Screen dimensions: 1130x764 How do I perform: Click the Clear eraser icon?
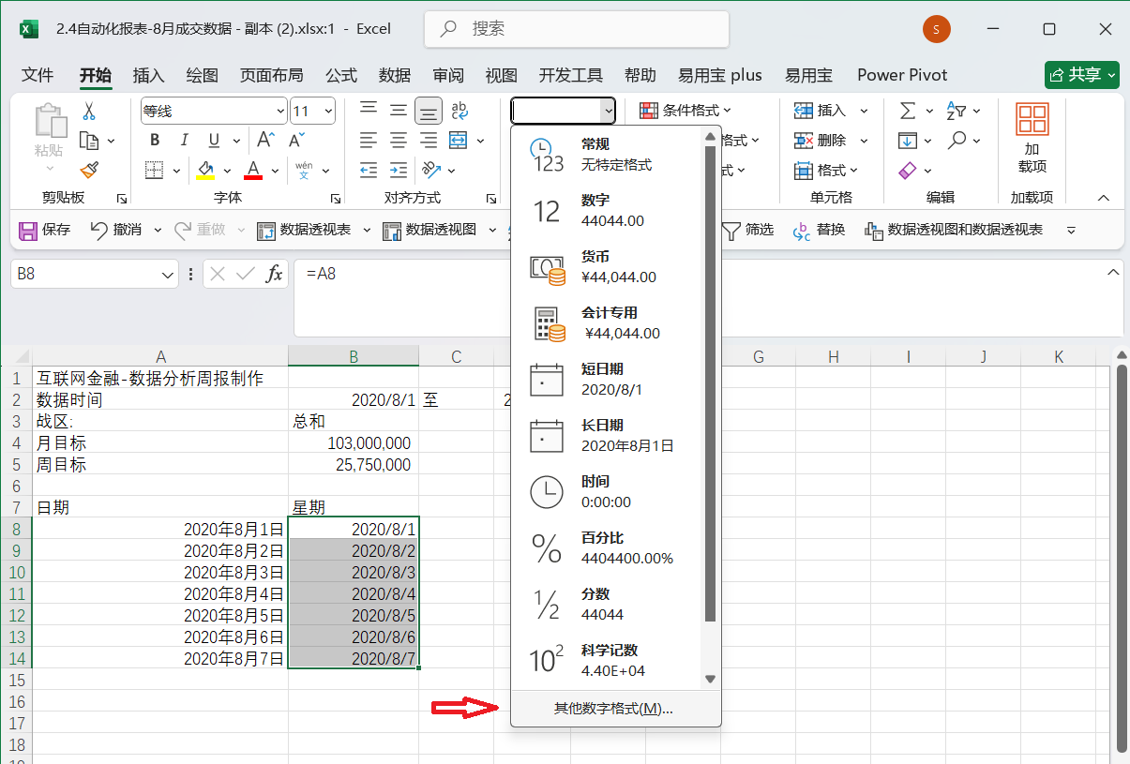click(908, 171)
